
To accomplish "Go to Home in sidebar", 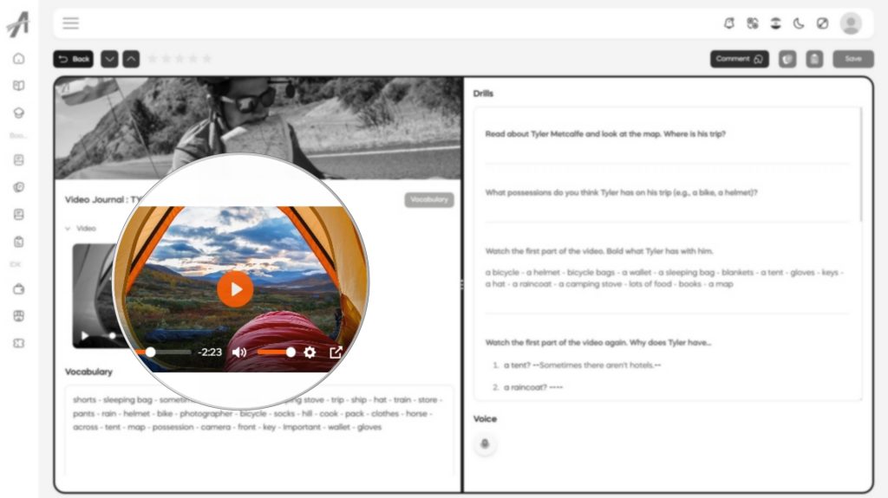I will 19,58.
